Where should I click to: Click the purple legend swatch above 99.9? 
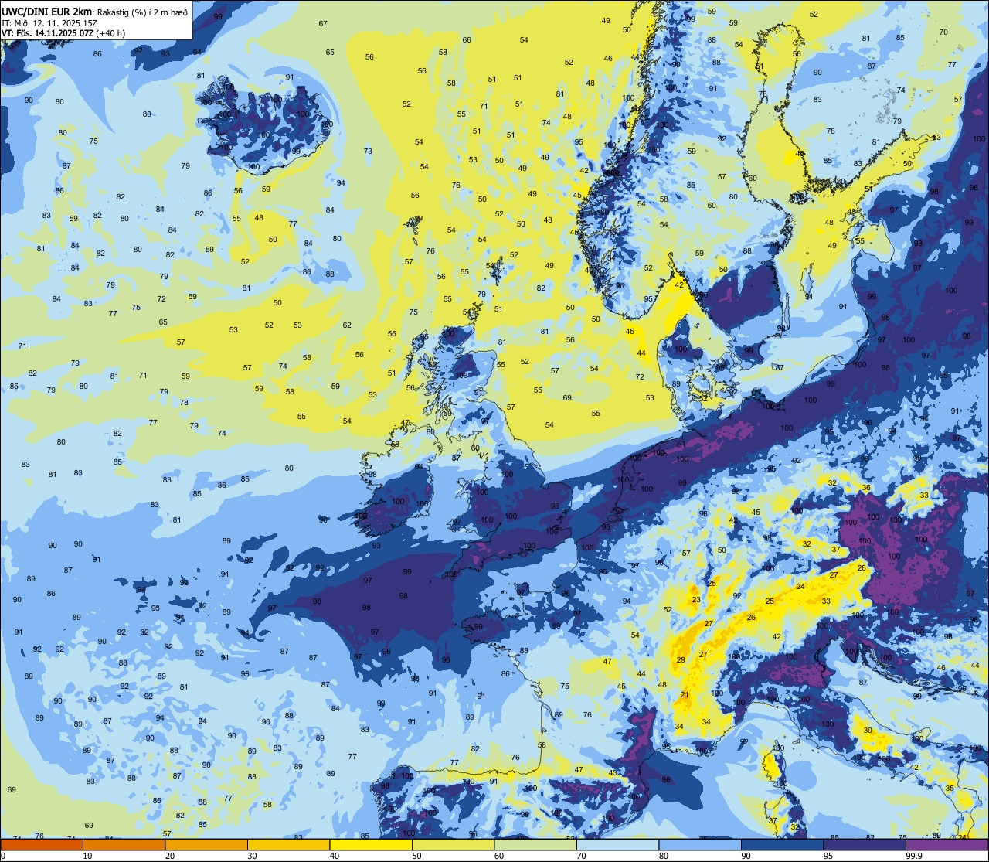(947, 844)
